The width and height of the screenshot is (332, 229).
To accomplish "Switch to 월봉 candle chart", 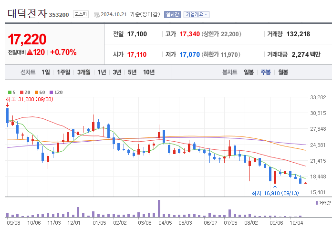I will pos(283,72).
